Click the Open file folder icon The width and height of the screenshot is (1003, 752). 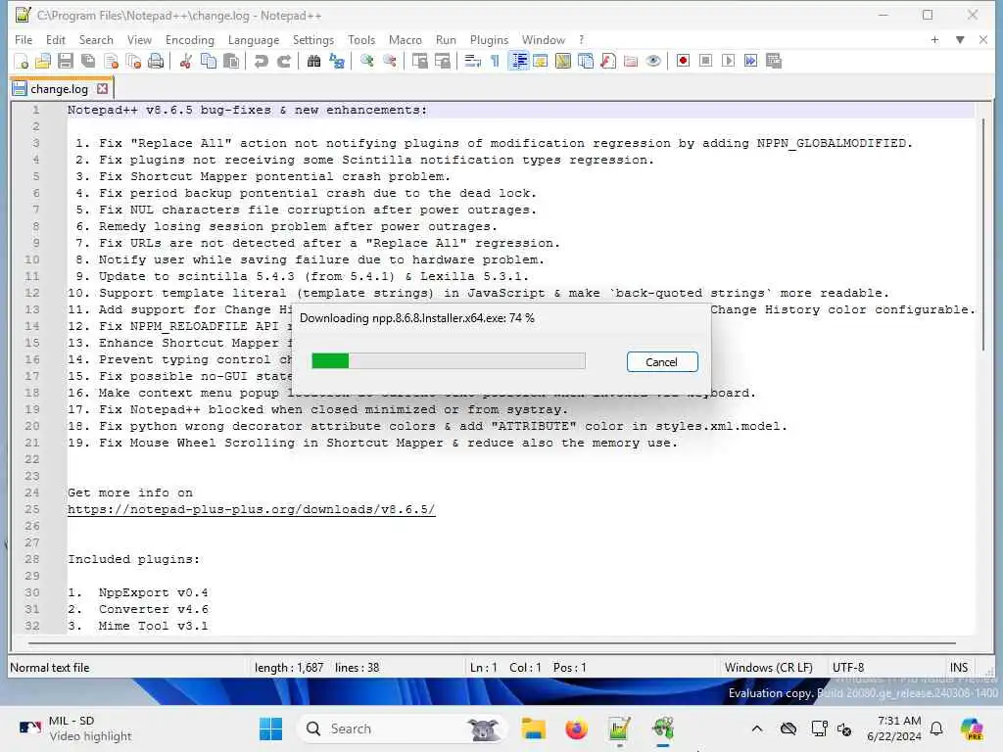[43, 62]
